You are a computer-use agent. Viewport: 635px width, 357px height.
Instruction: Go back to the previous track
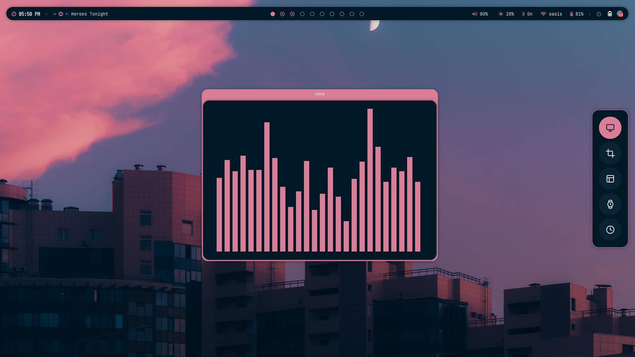pos(55,14)
